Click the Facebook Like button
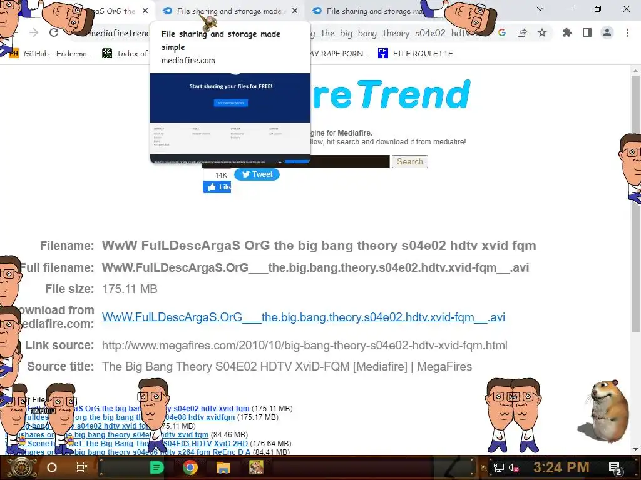The width and height of the screenshot is (641, 480). click(x=217, y=187)
